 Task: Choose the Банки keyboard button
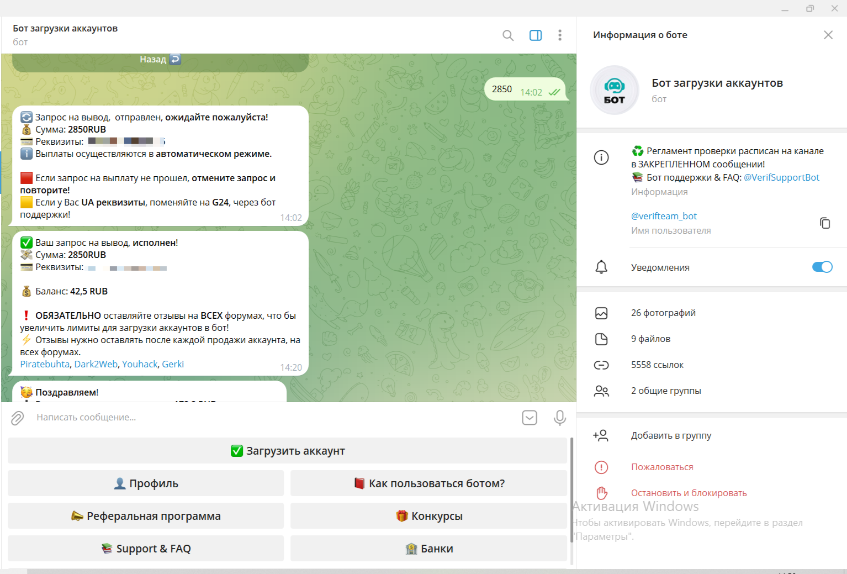click(428, 549)
